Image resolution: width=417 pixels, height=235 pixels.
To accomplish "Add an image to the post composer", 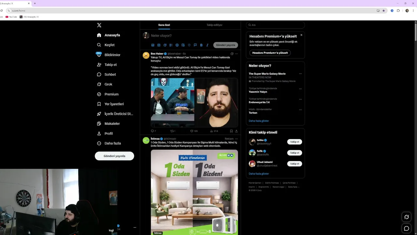I will click(153, 45).
